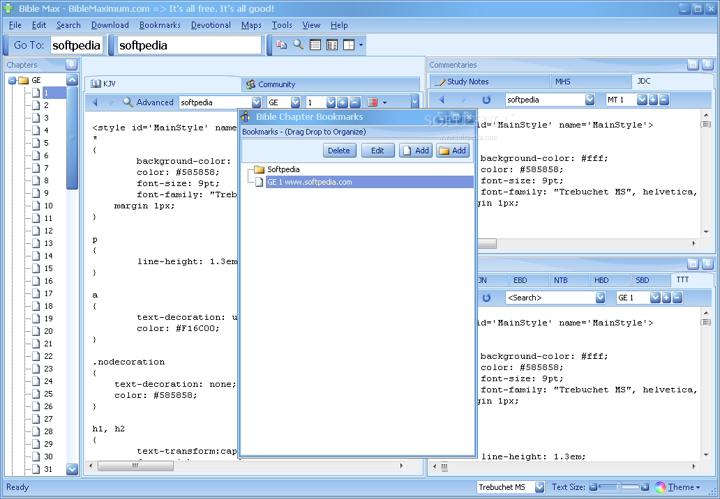Open the File menu
This screenshot has width=720, height=499.
coord(15,25)
